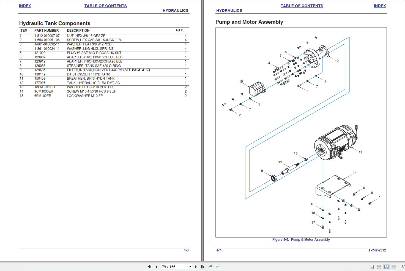Image resolution: width=405 pixels, height=271 pixels.
Task: Click callout 12 near the pump adapter flange
Action: pyautogui.click(x=337, y=61)
